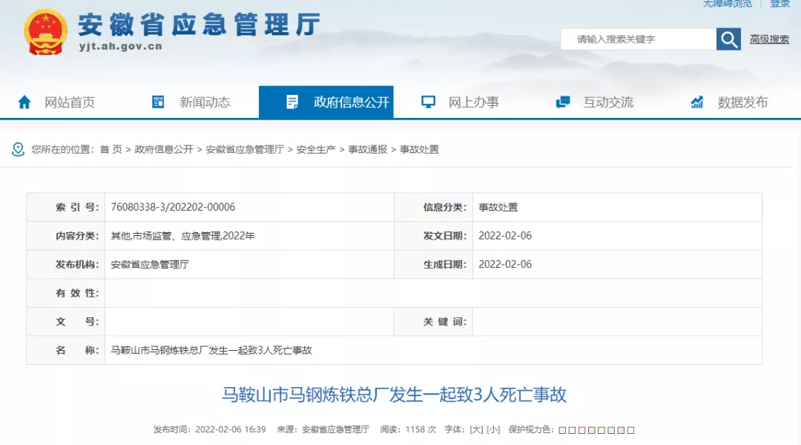Click the home icon beside 网站首页
801x445 pixels.
tap(24, 102)
